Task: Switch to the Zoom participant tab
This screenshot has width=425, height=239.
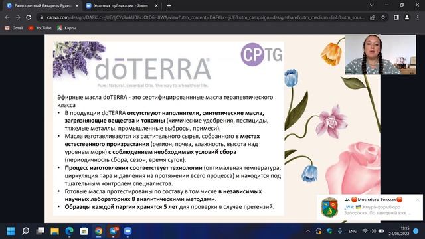Action: click(x=121, y=5)
